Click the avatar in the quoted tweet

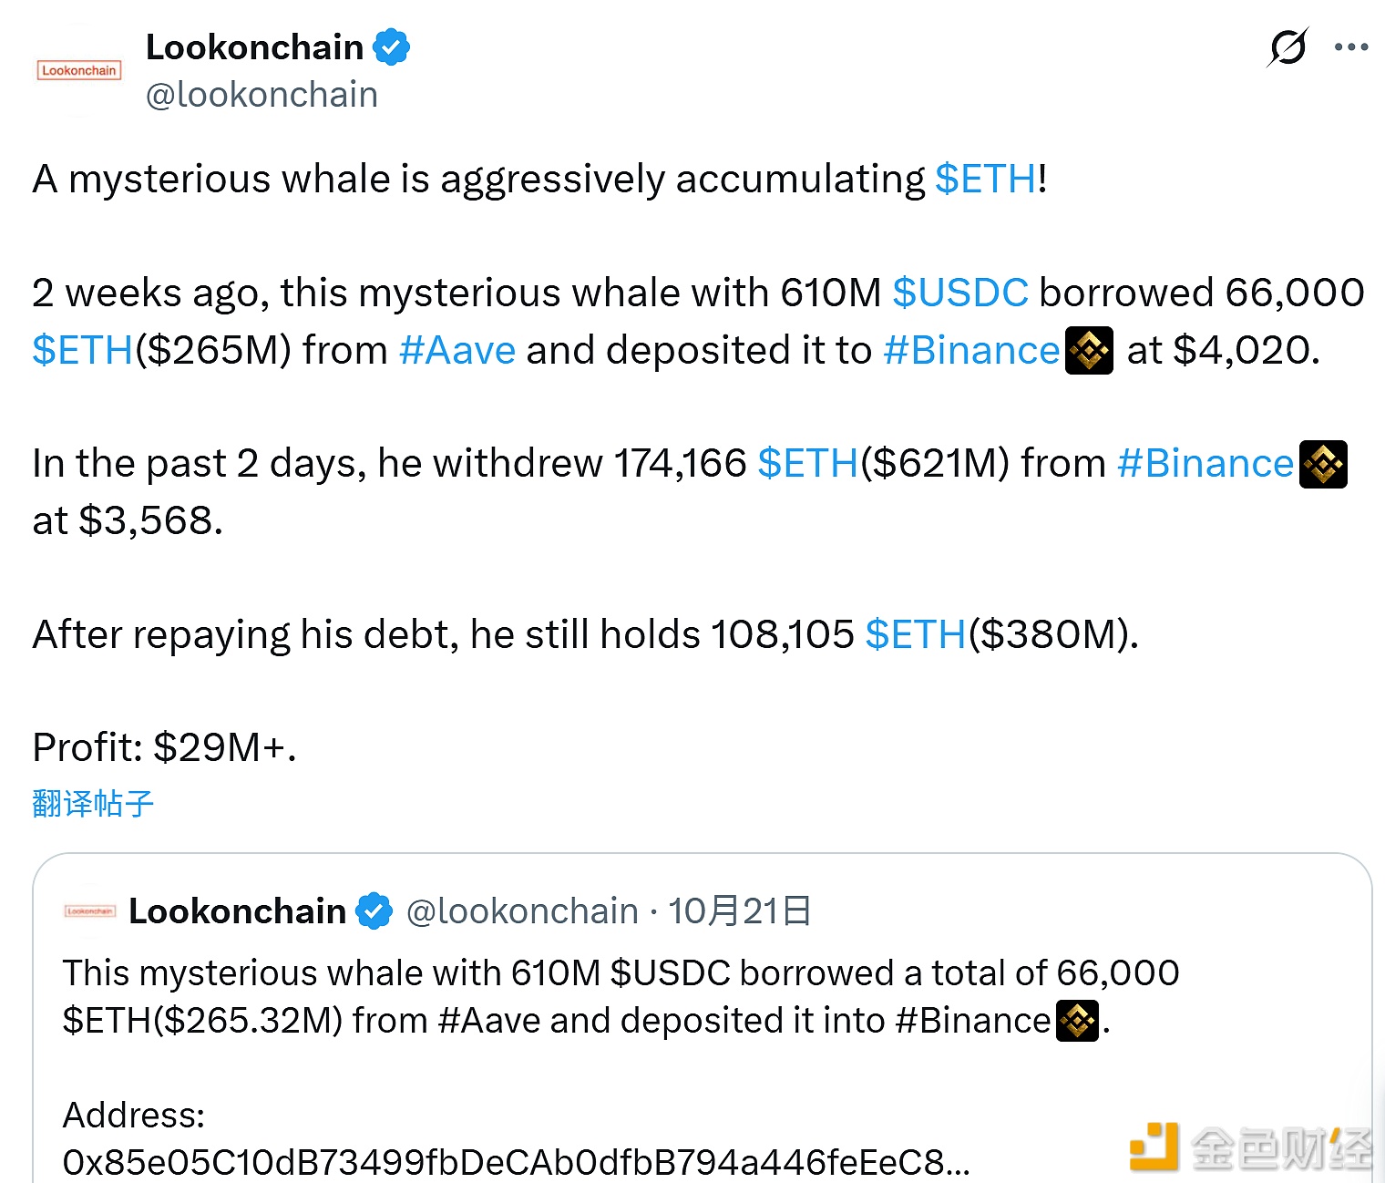coord(89,910)
